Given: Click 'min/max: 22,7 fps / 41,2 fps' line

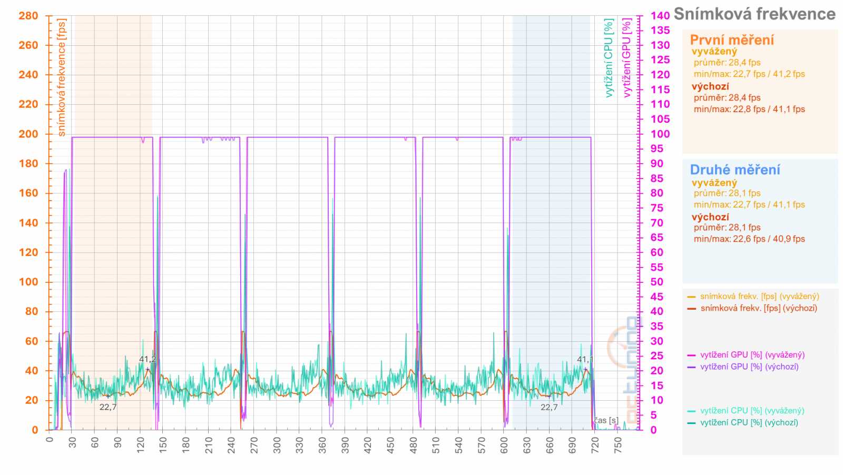Looking at the screenshot, I should click(x=749, y=74).
